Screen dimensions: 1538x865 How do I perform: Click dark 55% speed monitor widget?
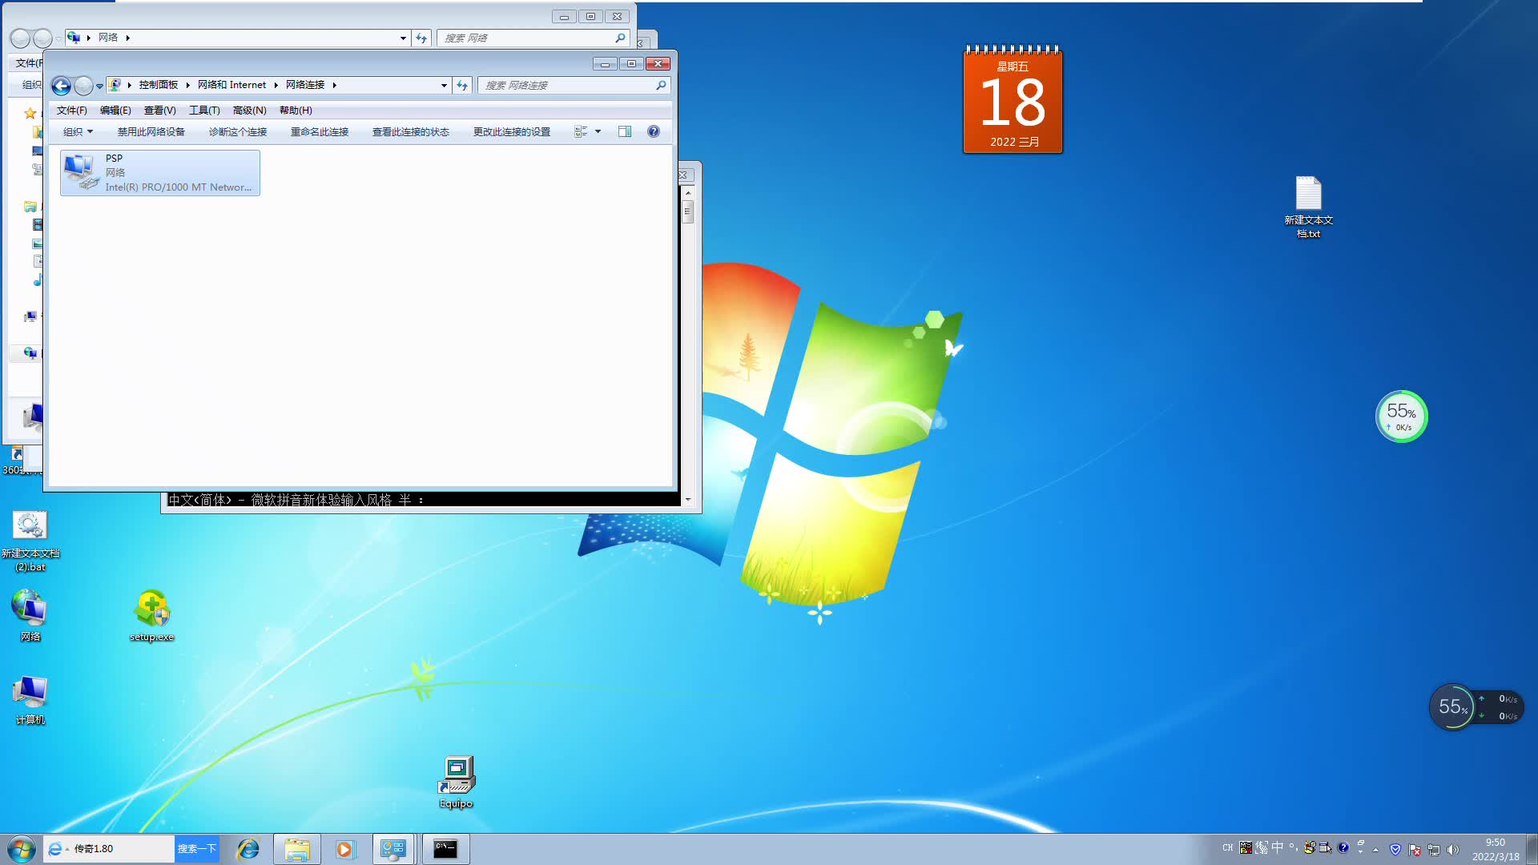[1476, 706]
